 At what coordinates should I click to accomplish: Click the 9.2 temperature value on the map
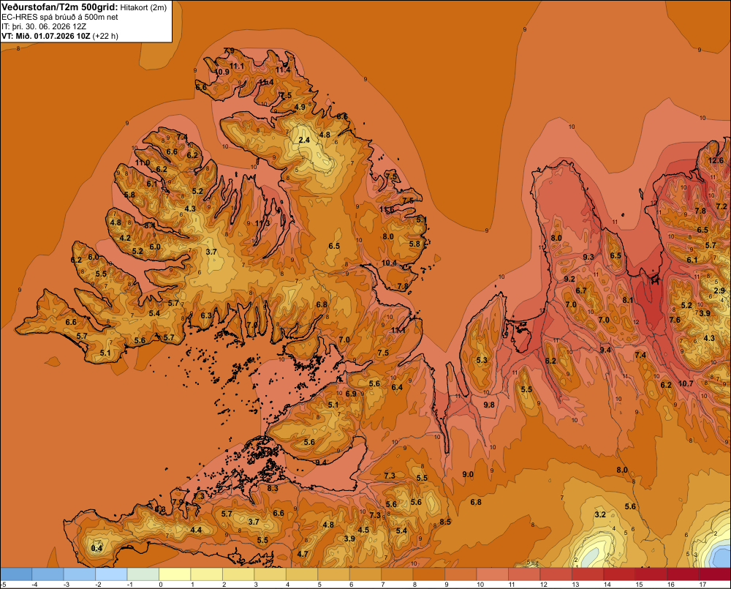[569, 279]
